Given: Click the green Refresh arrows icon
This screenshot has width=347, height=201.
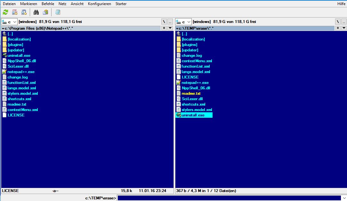Looking at the screenshot, I should click(x=5, y=12).
